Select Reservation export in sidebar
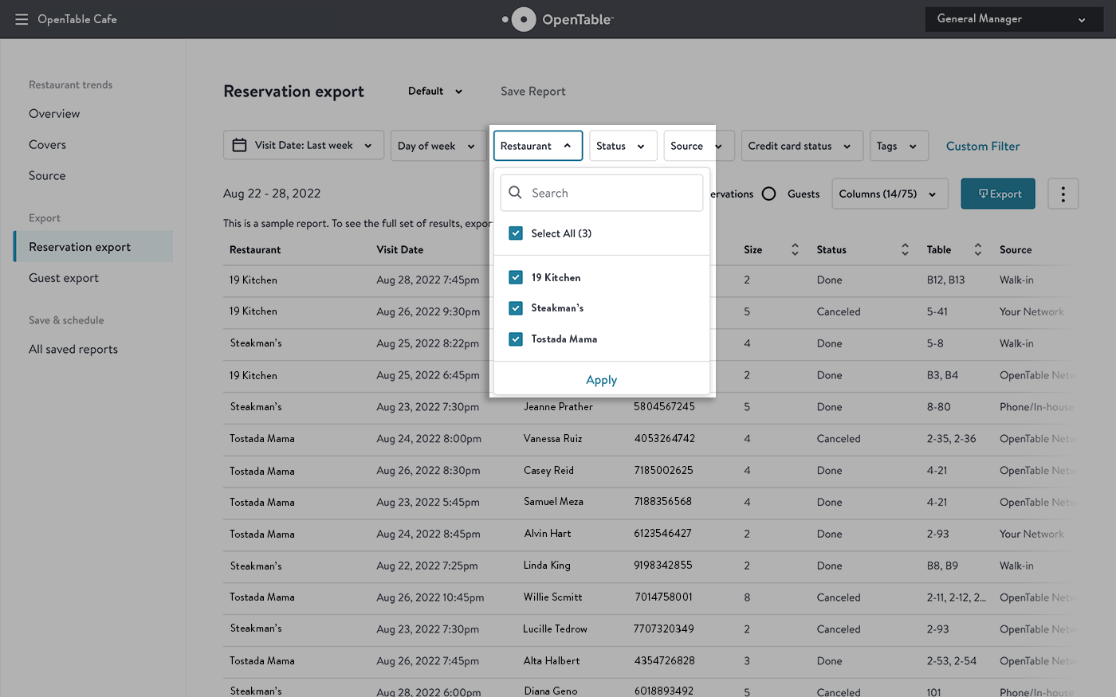 (x=93, y=247)
